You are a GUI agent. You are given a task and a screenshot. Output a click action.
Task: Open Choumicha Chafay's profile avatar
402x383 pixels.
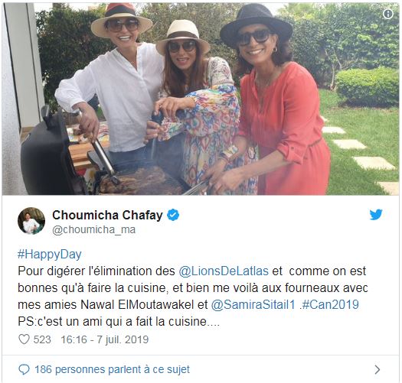tap(31, 221)
